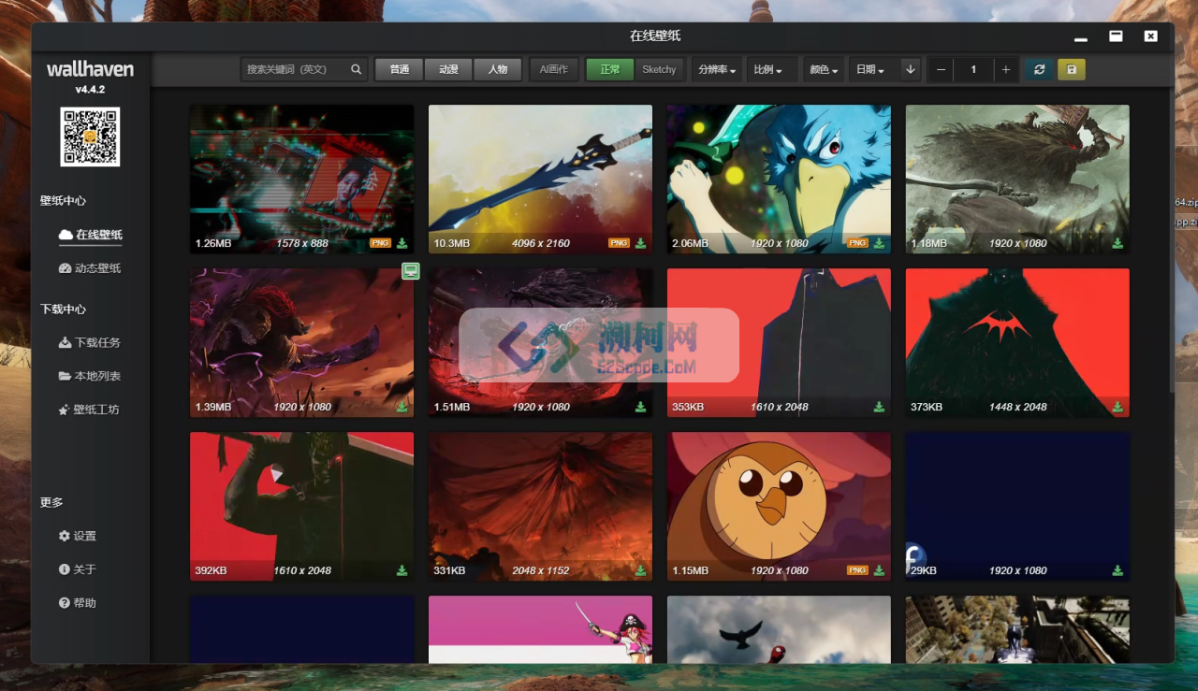Open the 关于 page
Screen dimensions: 1198x691
click(x=78, y=569)
